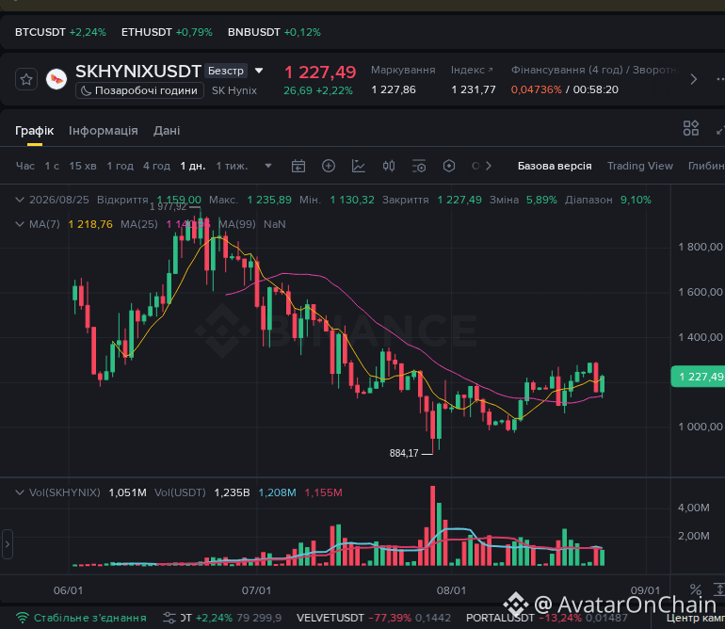Show more ticker stats with right chevron
The height and width of the screenshot is (629, 725).
pos(693,79)
